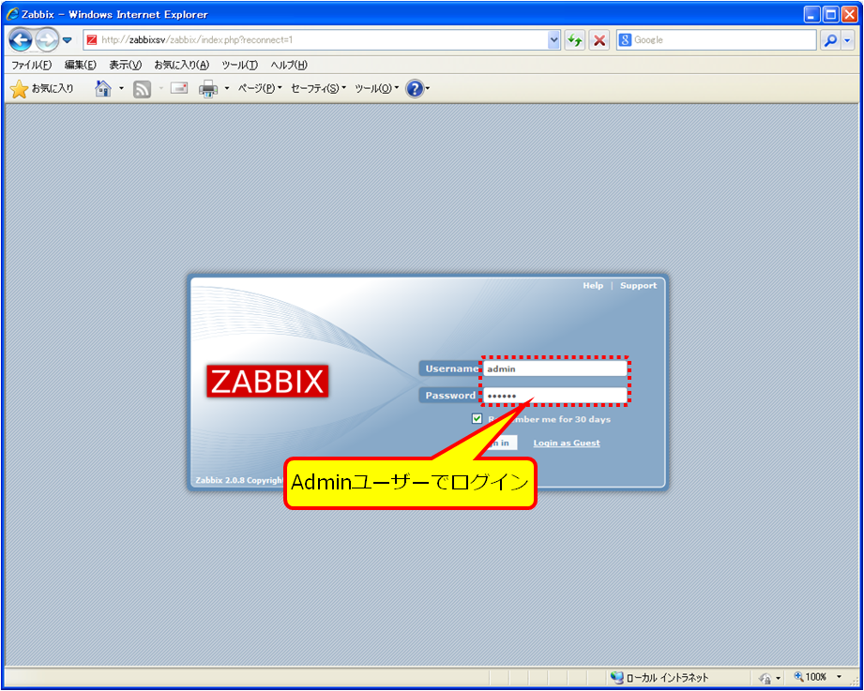
Task: Click the Home page icon
Action: pos(103,89)
